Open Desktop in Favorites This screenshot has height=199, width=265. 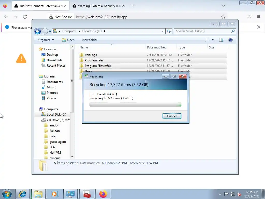[52, 55]
